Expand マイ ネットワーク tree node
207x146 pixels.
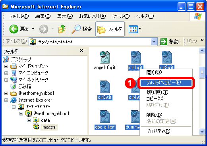pyautogui.click(x=6, y=80)
